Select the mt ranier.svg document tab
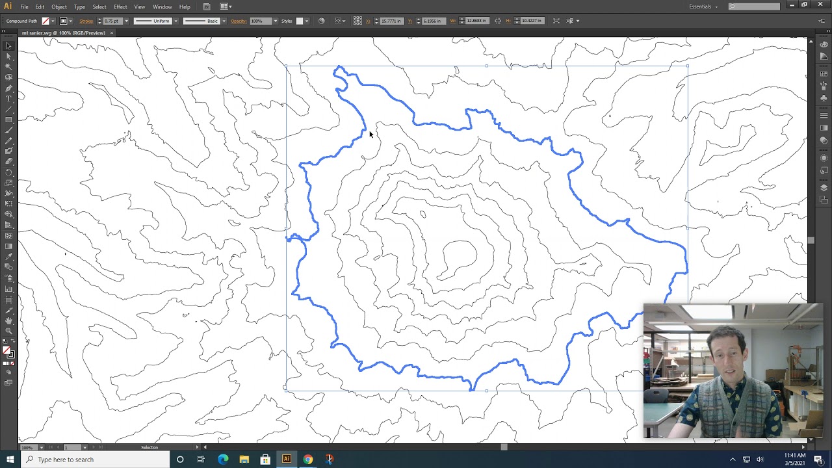The height and width of the screenshot is (468, 832). coord(64,32)
